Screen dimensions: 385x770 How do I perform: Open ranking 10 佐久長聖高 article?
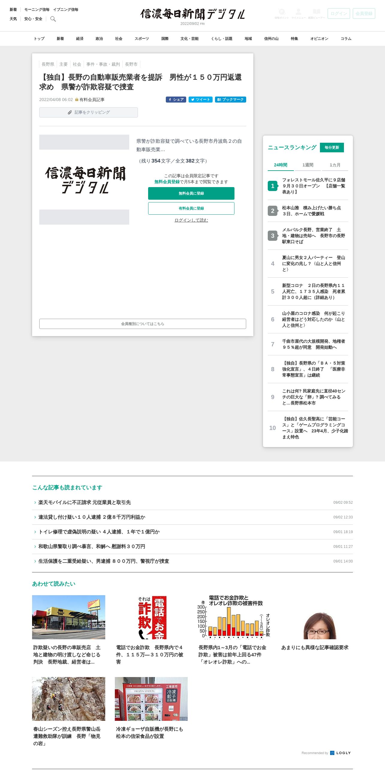(x=308, y=428)
